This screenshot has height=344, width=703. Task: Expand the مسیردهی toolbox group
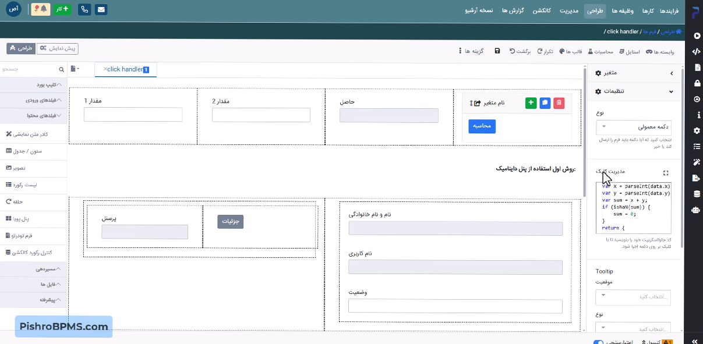coord(34,269)
